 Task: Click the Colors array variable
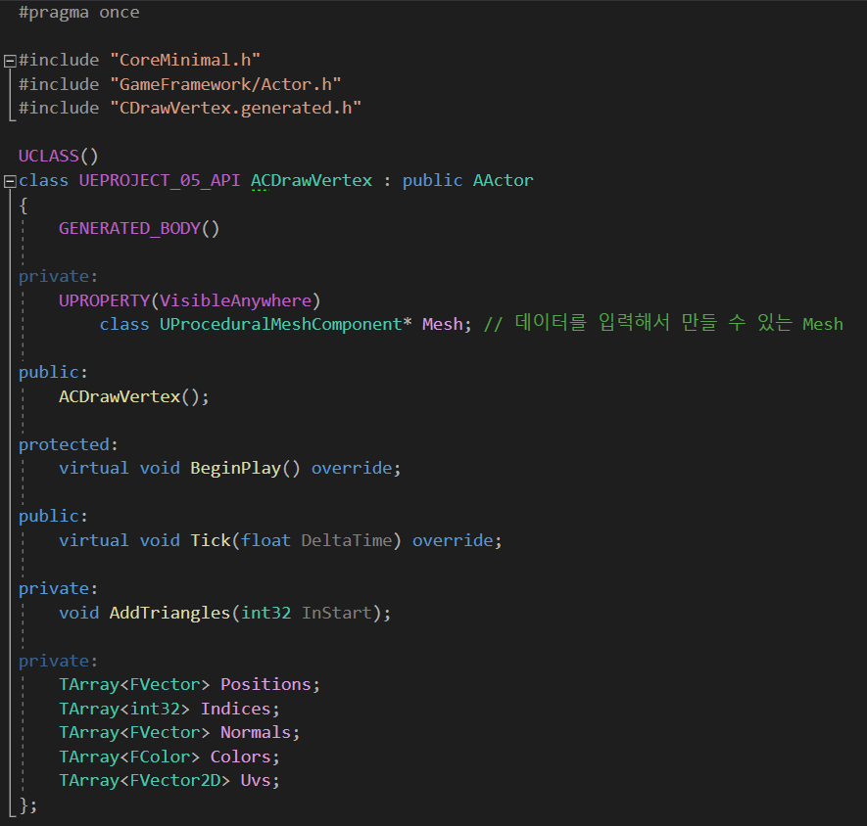[241, 757]
